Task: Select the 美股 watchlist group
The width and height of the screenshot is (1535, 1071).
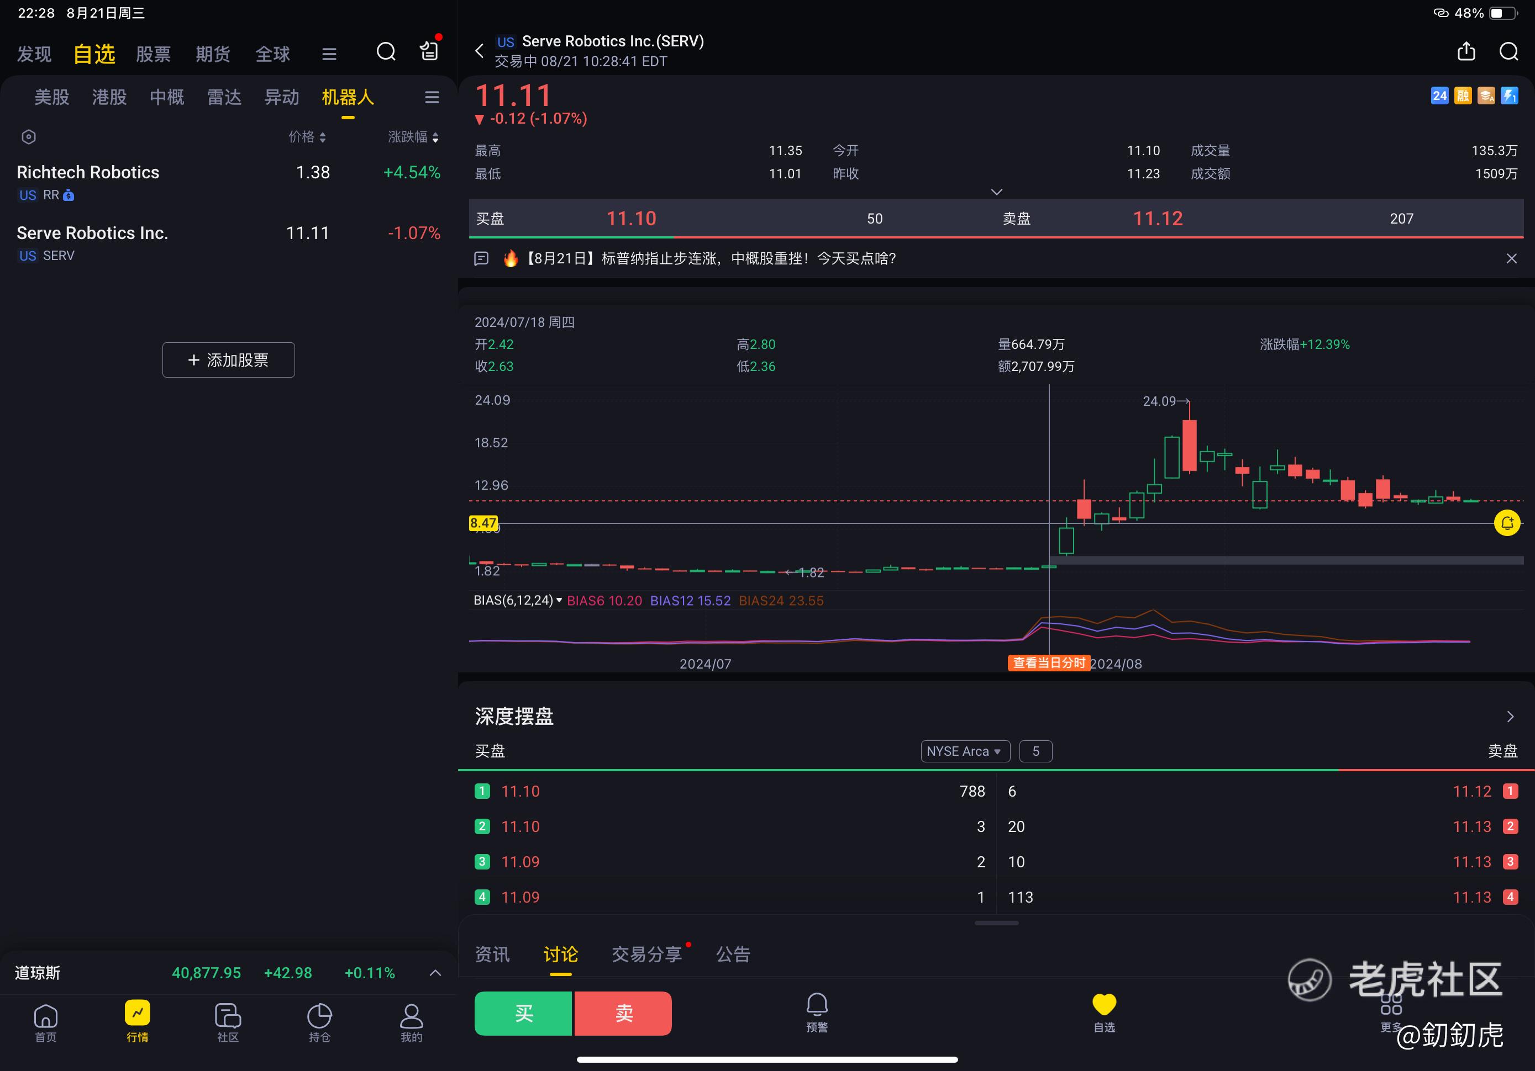Action: (x=52, y=98)
